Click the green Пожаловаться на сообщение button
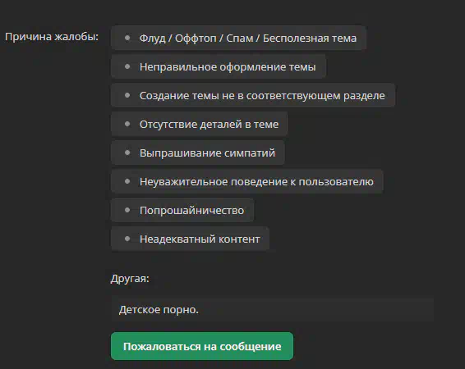The height and width of the screenshot is (369, 465). 202,346
